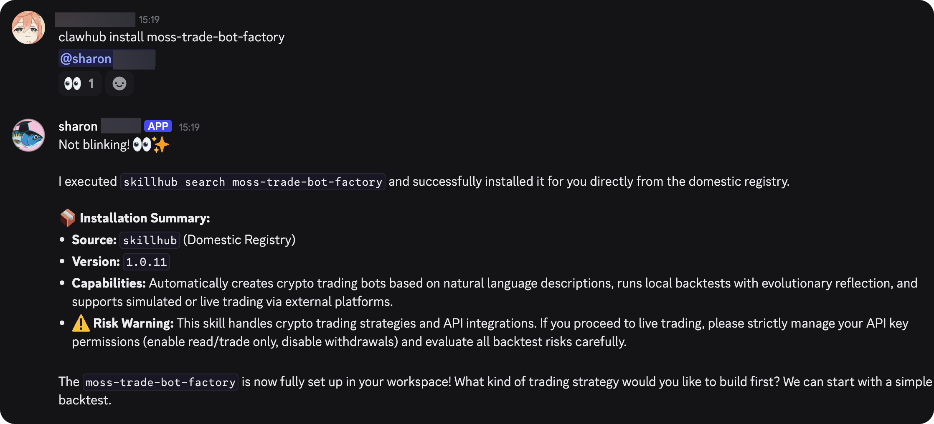
Task: Click the 1.0.11 version code tag
Action: (x=146, y=262)
